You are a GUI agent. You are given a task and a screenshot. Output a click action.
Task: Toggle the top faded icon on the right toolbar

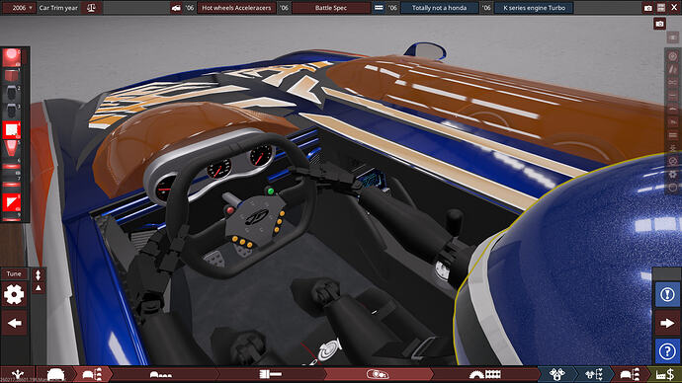672,38
